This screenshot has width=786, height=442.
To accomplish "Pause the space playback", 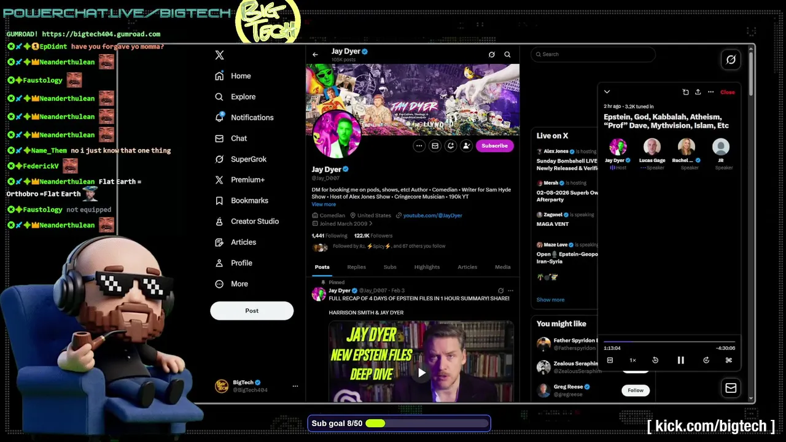I will pyautogui.click(x=680, y=360).
